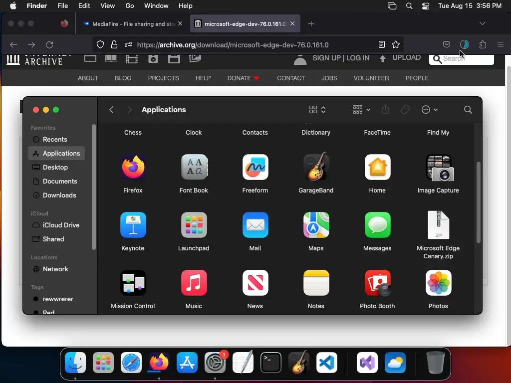
Task: Select the Photos app icon
Action: pos(438,283)
